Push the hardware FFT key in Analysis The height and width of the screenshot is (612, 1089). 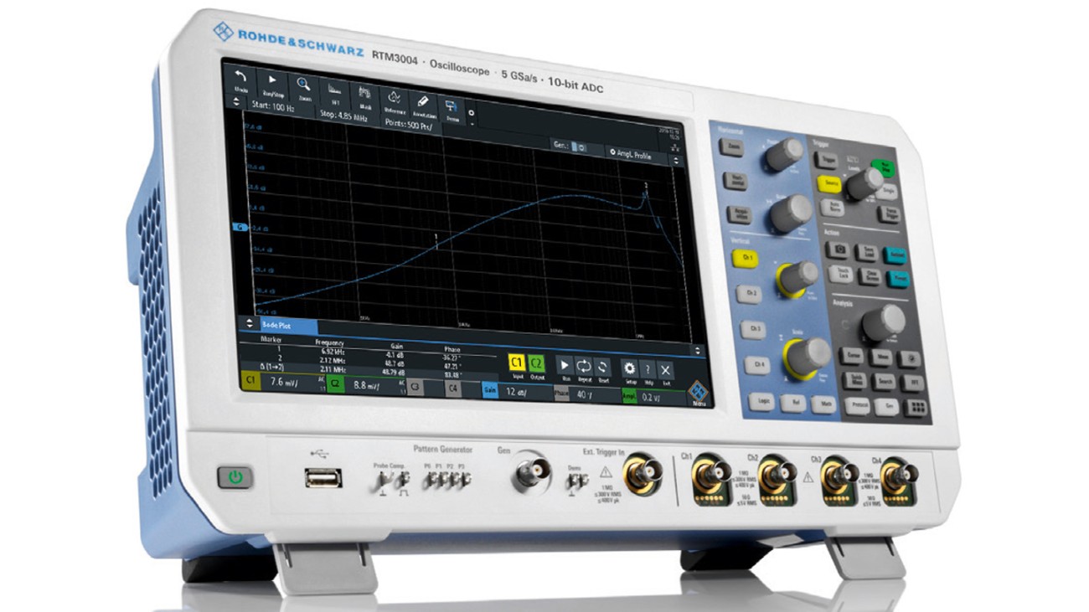point(914,382)
